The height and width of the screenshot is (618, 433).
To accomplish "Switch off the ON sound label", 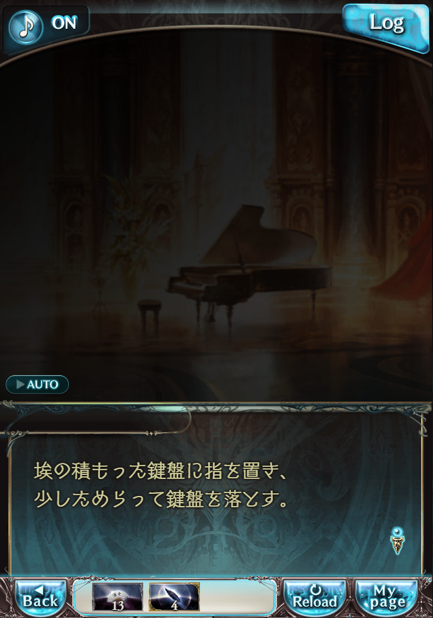I will 64,23.
